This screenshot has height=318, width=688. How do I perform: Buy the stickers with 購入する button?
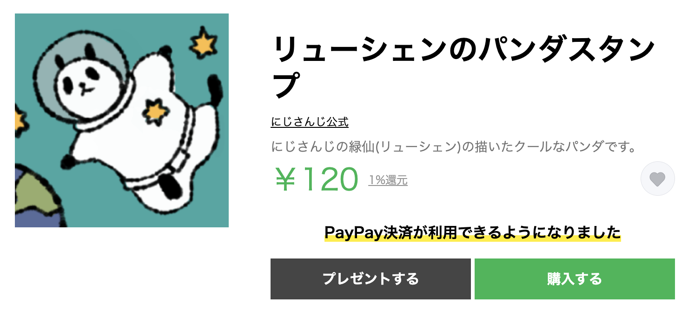(575, 279)
